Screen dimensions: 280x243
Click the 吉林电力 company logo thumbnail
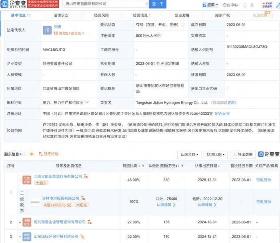pyautogui.click(x=35, y=202)
